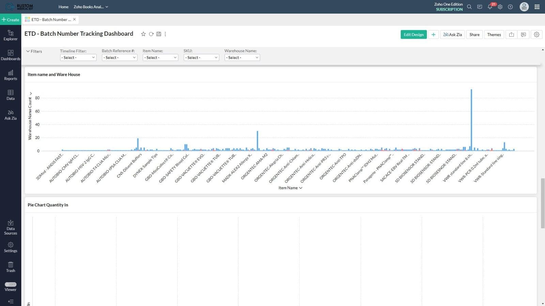Collapse the Filters section
The width and height of the screenshot is (545, 306).
coord(34,51)
